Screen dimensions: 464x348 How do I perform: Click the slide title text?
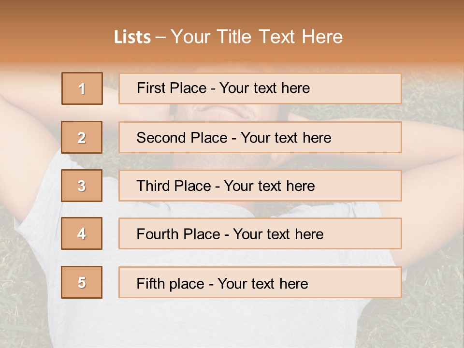pos(228,37)
